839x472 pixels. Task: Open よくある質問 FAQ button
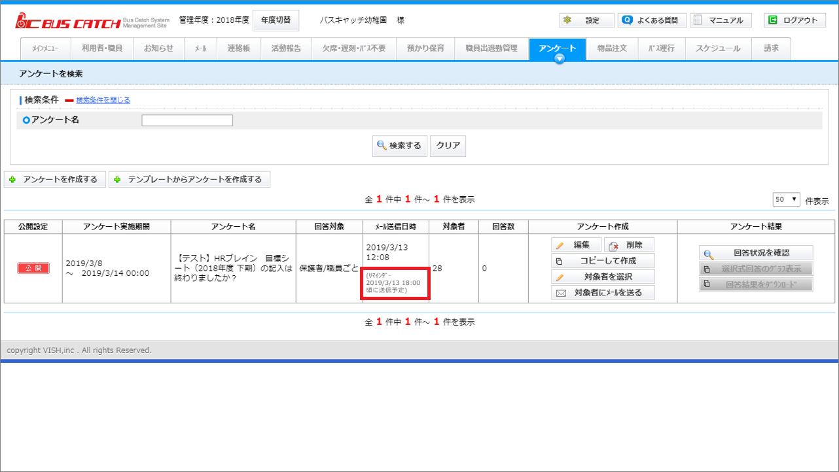652,20
